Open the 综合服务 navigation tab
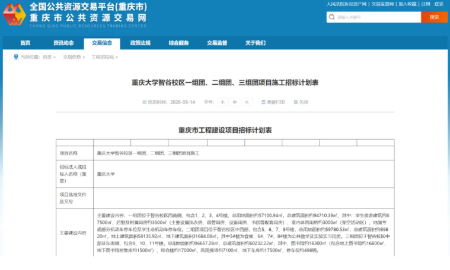Screen dimensions: 450x270 (x=178, y=43)
